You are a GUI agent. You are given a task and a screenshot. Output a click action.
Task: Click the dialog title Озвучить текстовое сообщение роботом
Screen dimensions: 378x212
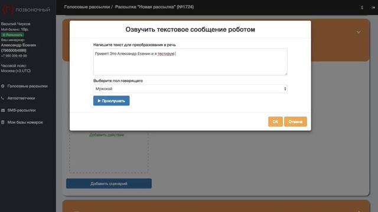tap(190, 29)
